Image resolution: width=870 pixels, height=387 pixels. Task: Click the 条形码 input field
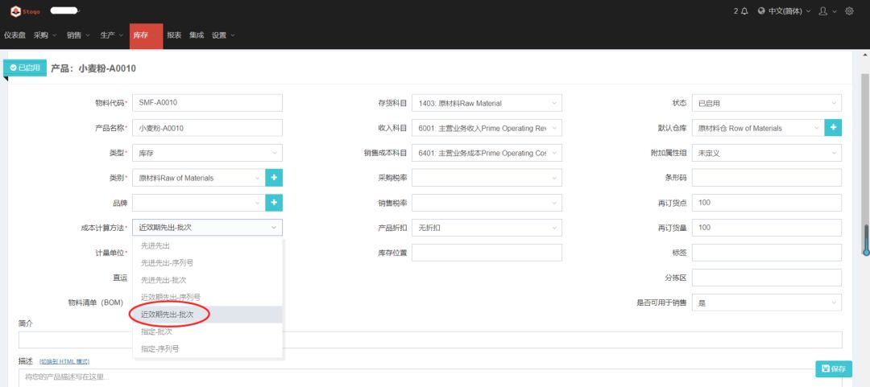(x=766, y=178)
